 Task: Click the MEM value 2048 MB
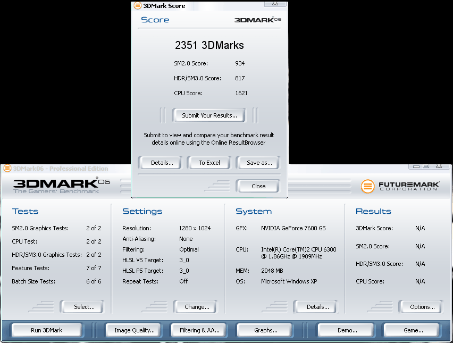[272, 271]
